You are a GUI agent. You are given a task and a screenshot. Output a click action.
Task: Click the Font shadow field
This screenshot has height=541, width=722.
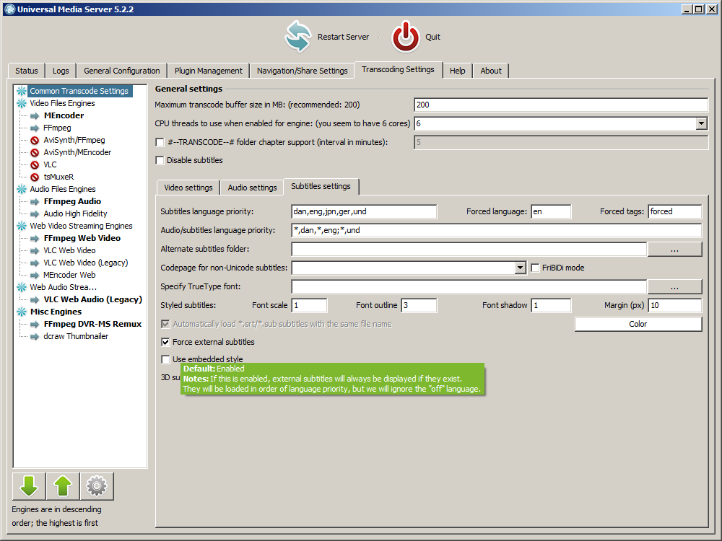coord(551,305)
